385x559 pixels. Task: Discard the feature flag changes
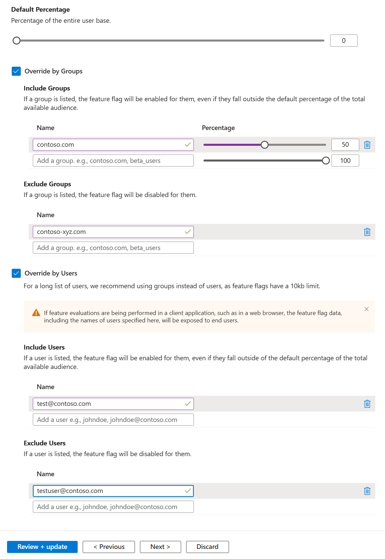tap(208, 547)
